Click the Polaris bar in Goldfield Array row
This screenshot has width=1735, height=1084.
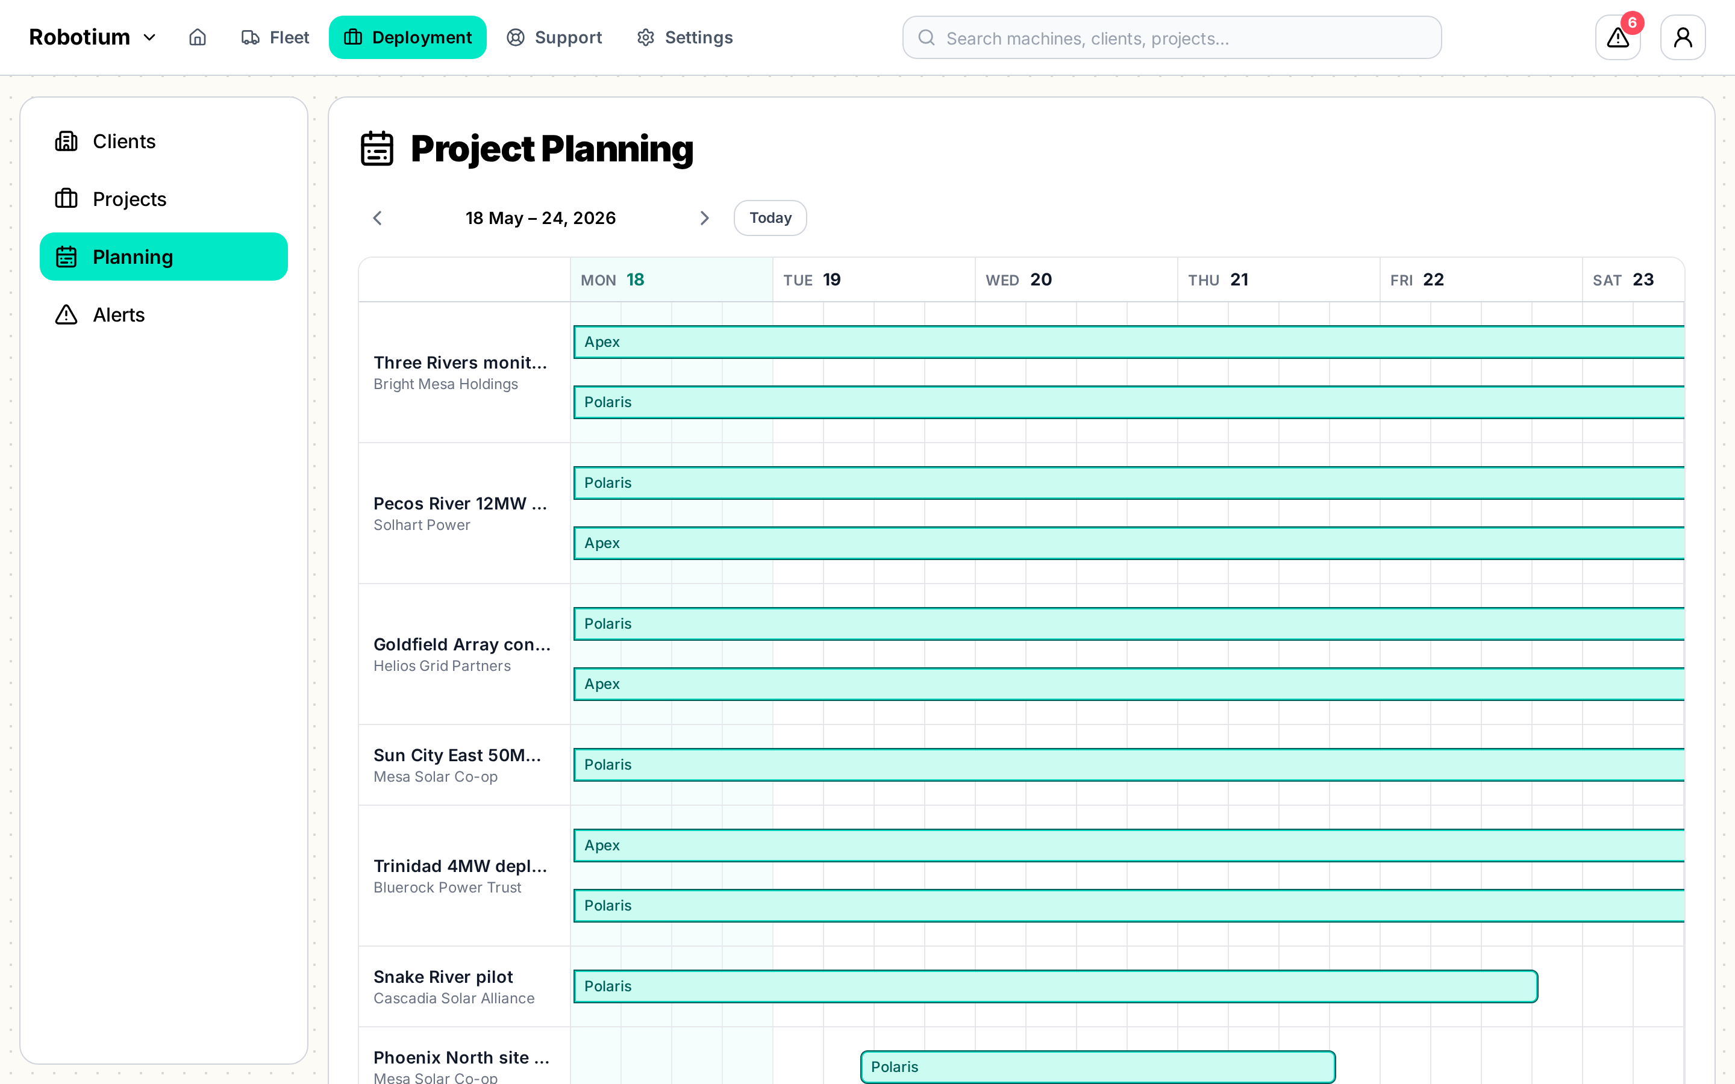(x=1129, y=624)
